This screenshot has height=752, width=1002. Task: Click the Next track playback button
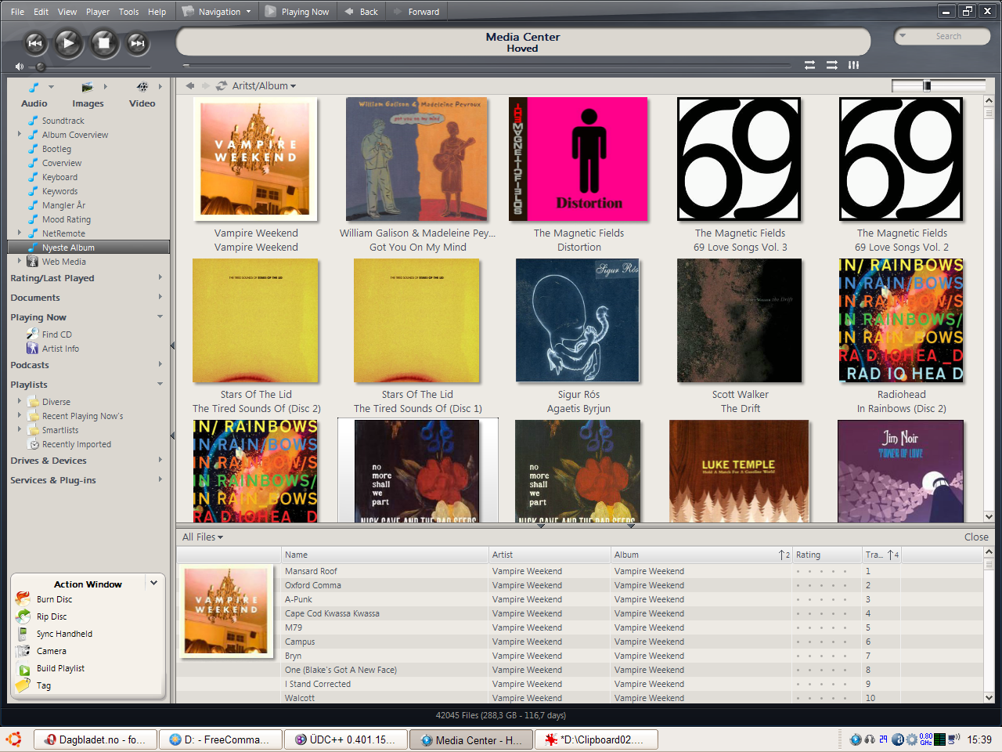click(x=137, y=43)
